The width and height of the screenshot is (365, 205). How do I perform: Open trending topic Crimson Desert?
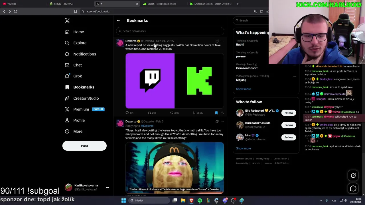(247, 68)
